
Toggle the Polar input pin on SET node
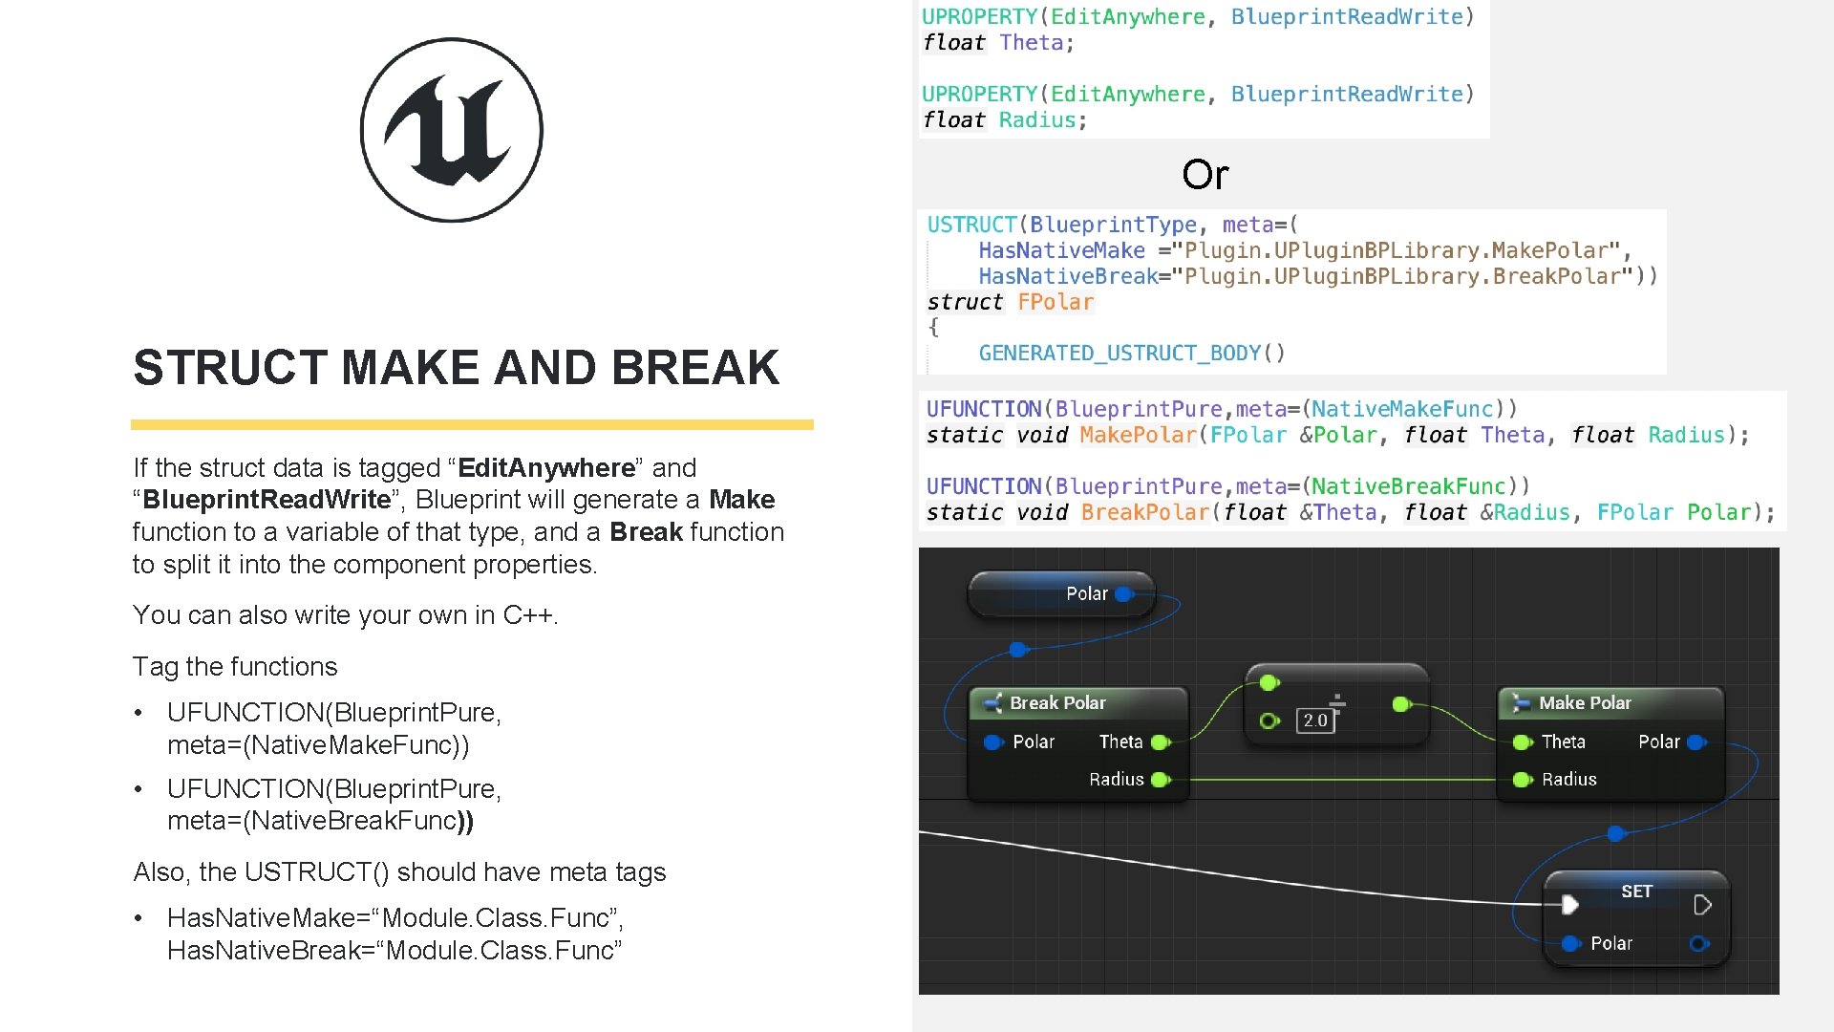[x=1569, y=943]
